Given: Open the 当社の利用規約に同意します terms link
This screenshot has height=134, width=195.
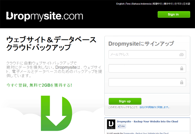Looking at the screenshot, I should tap(154, 107).
